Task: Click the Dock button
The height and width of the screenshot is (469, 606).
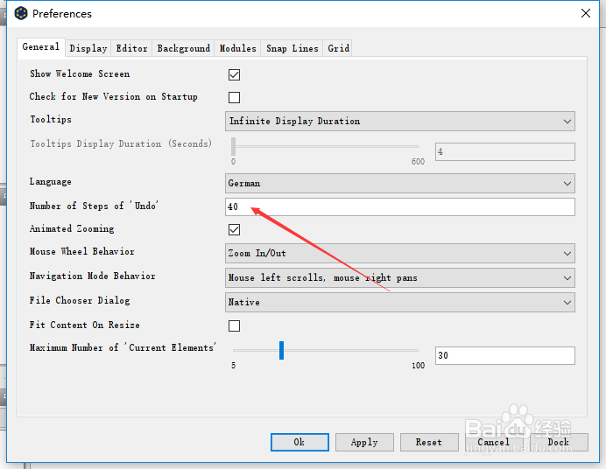Action: (559, 442)
